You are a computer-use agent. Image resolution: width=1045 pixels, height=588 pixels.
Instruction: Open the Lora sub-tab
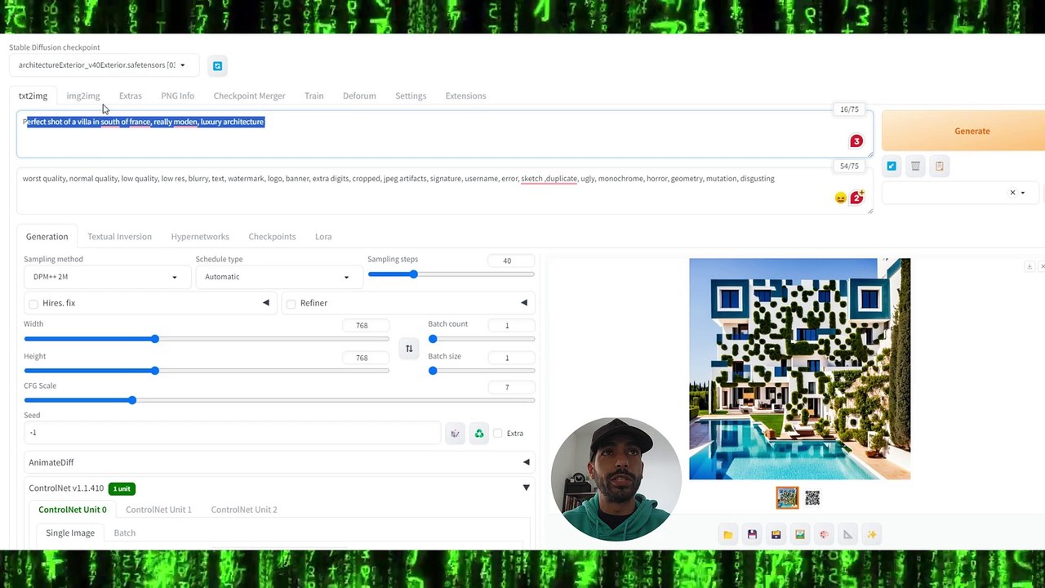pos(323,237)
